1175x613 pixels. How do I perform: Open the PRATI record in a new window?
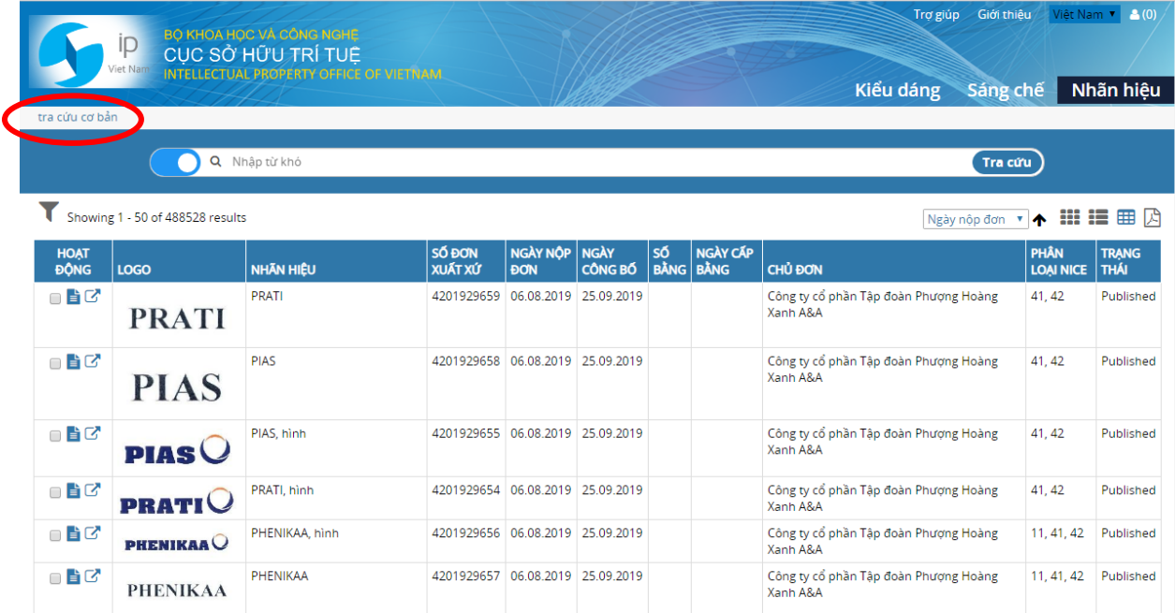coord(93,297)
